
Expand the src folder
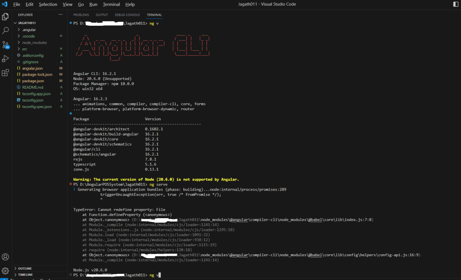point(25,49)
